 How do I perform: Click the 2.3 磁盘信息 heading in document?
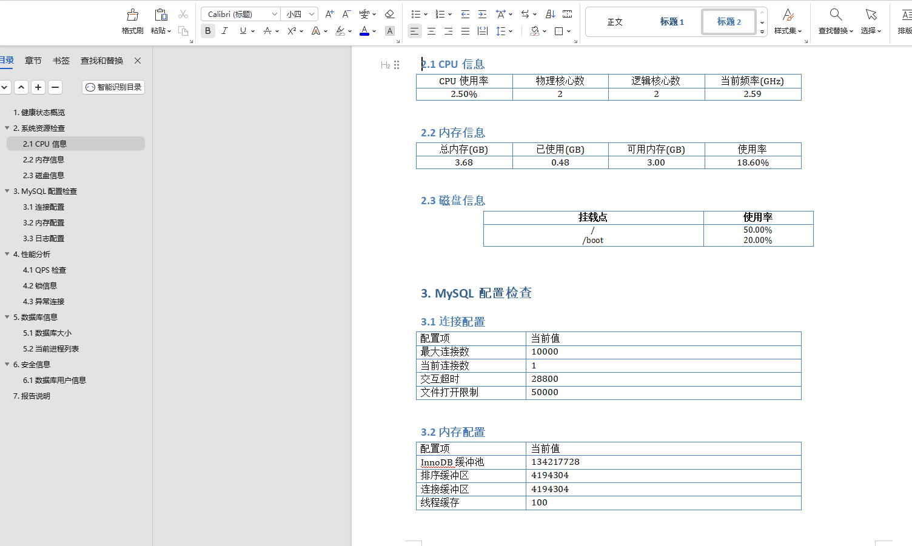[453, 201]
